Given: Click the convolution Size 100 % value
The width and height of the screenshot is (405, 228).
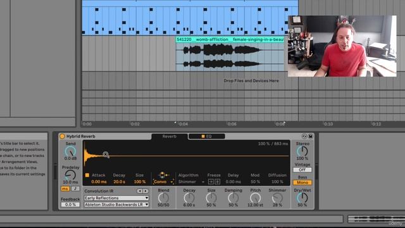Looking at the screenshot, I should coord(140,182).
